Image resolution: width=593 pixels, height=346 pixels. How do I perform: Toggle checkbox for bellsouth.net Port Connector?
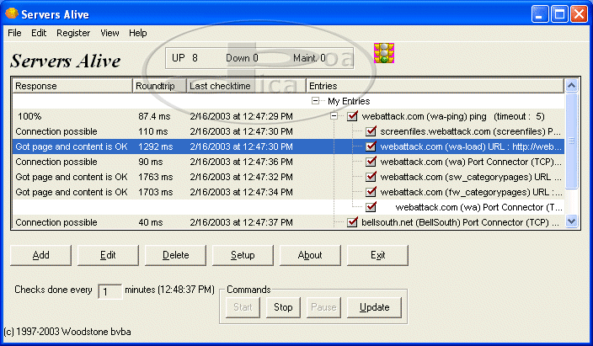(x=352, y=222)
